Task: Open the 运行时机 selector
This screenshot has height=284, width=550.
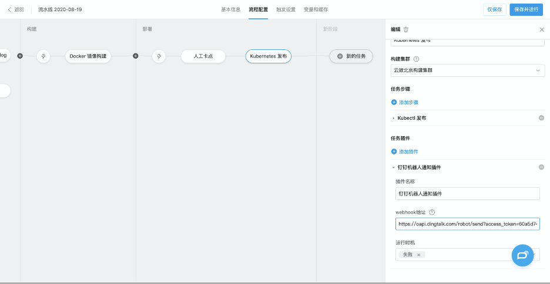Action: pyautogui.click(x=468, y=255)
